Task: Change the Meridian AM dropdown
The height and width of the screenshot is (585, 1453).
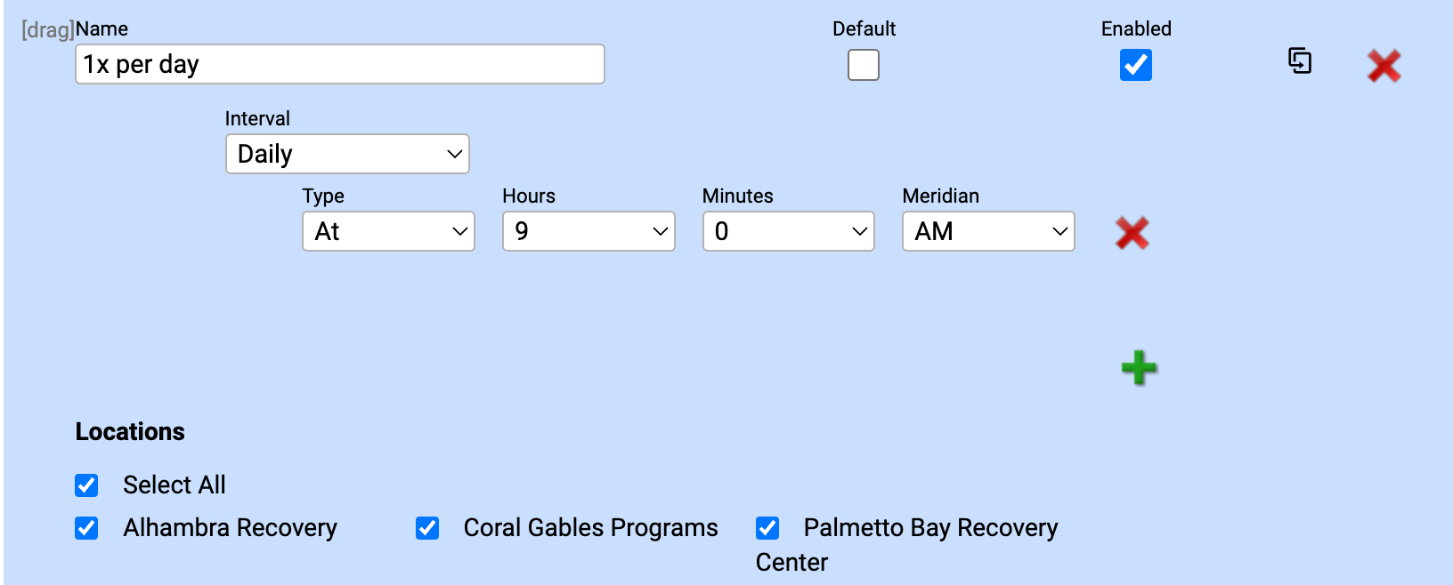Action: [x=988, y=231]
